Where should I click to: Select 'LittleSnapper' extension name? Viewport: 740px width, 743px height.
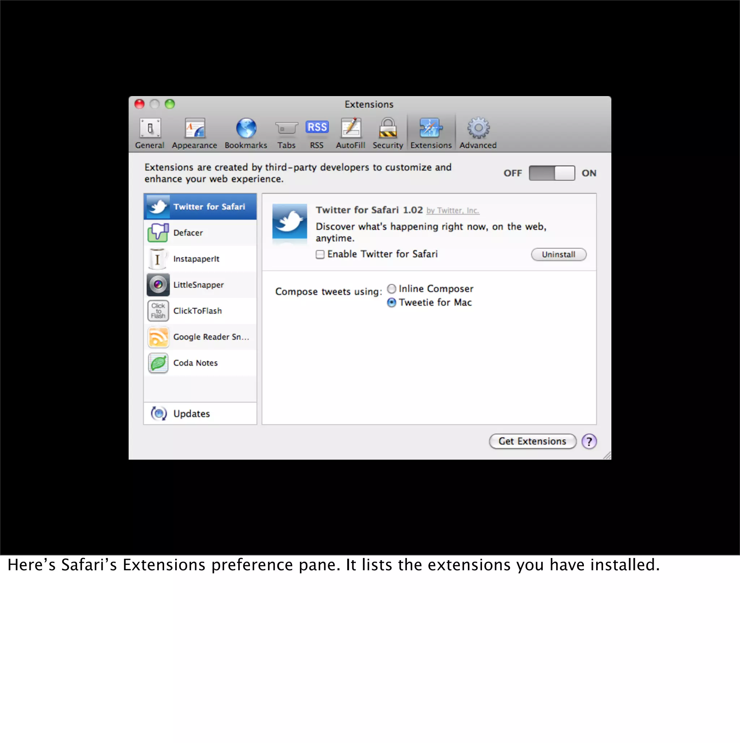[x=198, y=284]
